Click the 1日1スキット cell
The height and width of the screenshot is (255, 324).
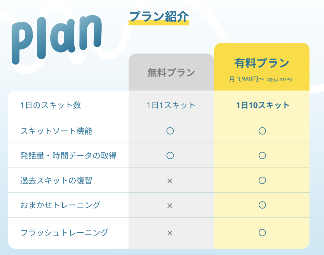171,105
